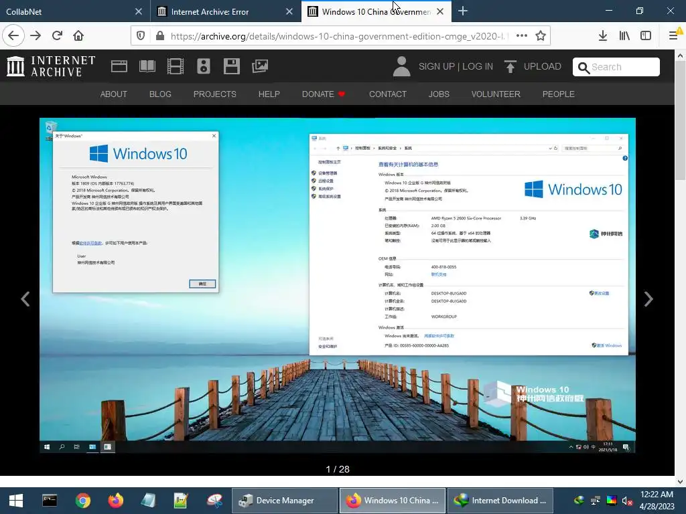Click the Windows 10 screenshot image
This screenshot has height=514, width=686.
tap(338, 285)
